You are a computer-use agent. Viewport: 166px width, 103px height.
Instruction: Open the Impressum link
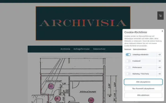pos(128,49)
